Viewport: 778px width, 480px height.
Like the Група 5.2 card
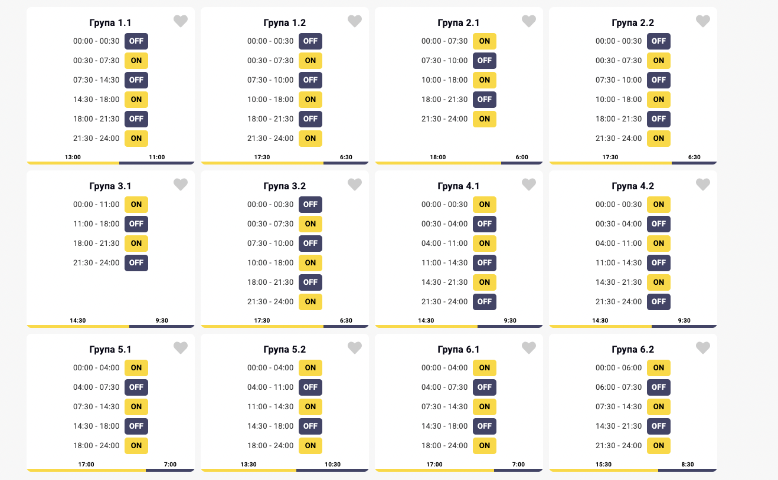(x=355, y=348)
